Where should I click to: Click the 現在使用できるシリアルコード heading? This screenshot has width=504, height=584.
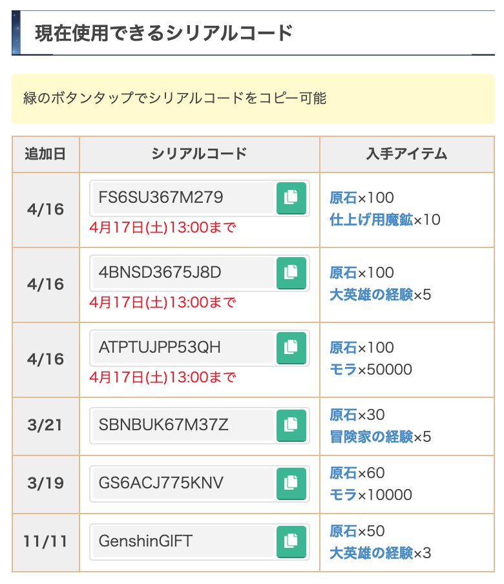(x=164, y=33)
